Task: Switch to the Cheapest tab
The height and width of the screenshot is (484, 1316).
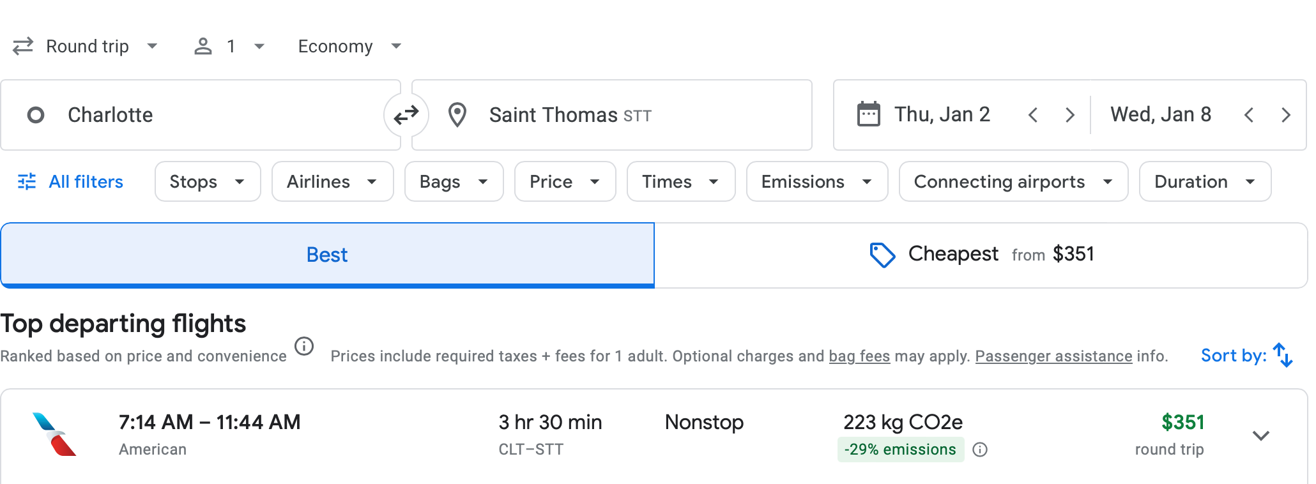Action: (981, 255)
